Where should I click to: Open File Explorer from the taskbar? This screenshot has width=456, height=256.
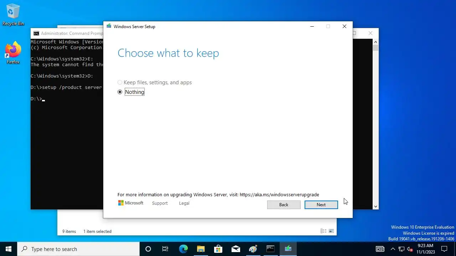pyautogui.click(x=201, y=249)
